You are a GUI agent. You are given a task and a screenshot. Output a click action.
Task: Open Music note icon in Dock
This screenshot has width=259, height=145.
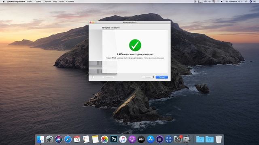[123, 139]
